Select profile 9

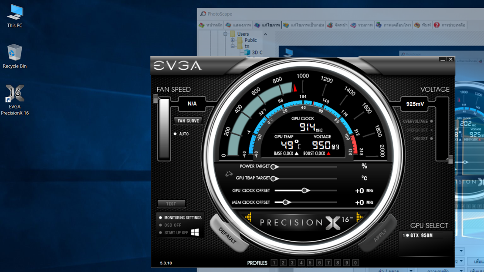click(347, 263)
